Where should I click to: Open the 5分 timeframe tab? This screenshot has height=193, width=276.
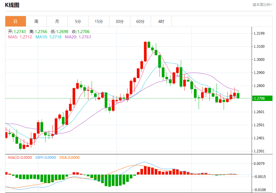[78, 21]
